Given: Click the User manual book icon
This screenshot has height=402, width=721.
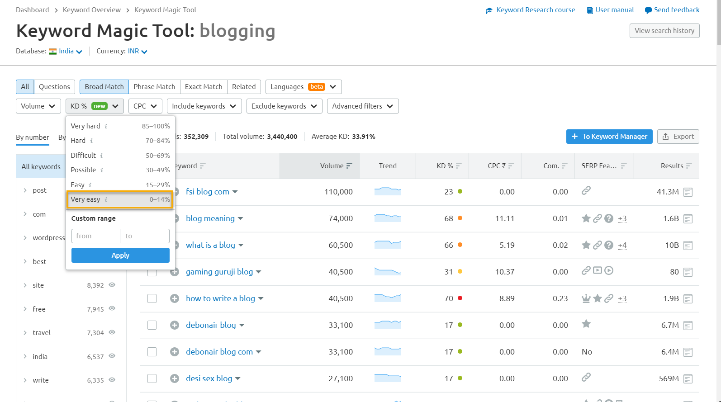Looking at the screenshot, I should [x=590, y=10].
